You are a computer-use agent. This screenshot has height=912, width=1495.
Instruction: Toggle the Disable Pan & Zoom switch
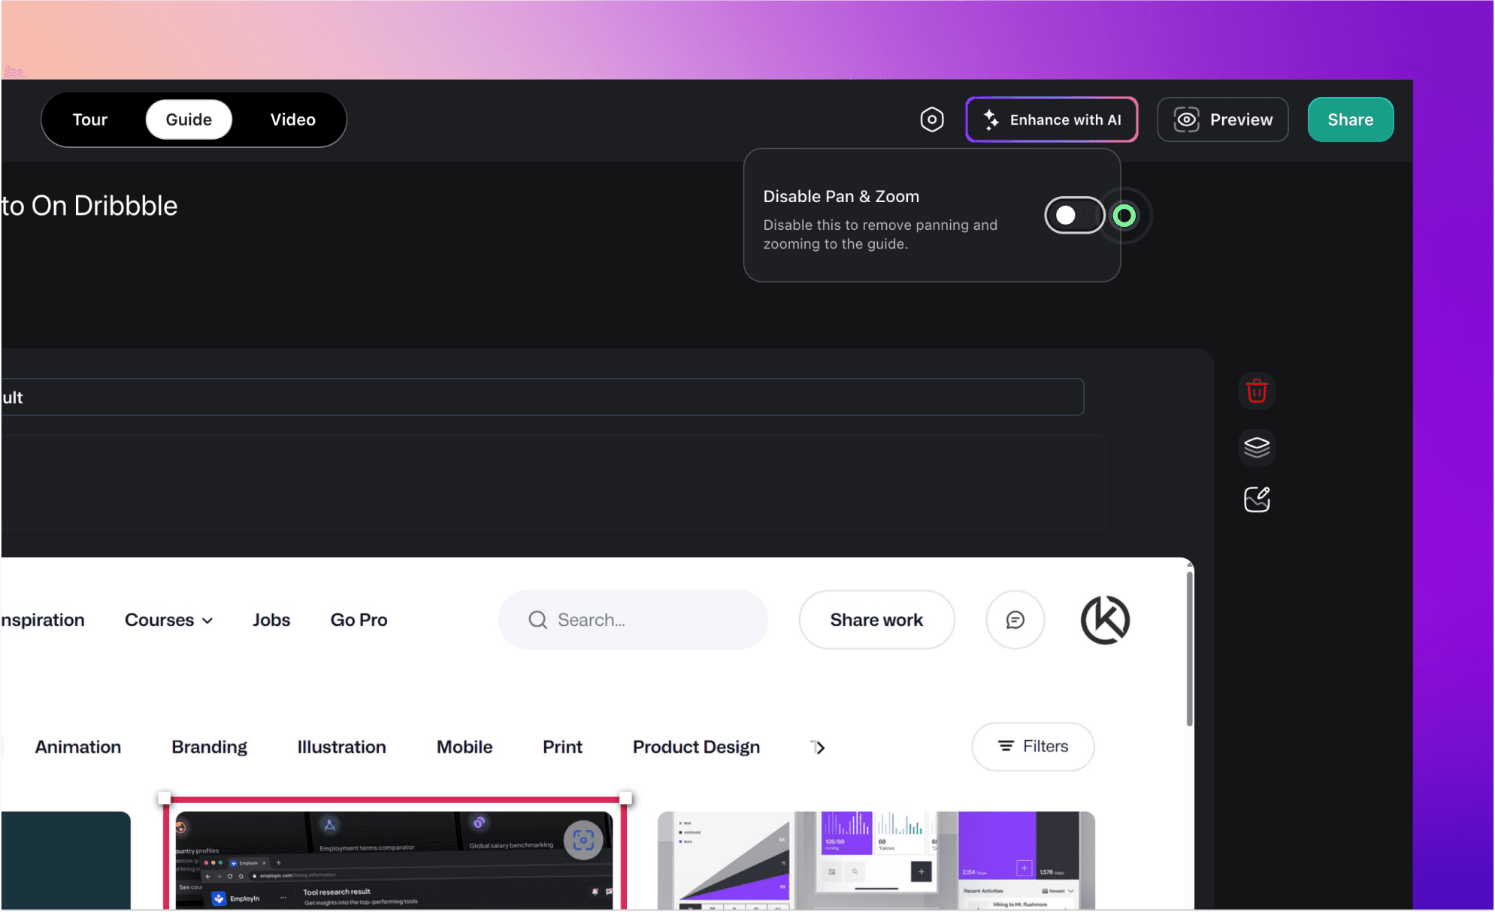1075,216
